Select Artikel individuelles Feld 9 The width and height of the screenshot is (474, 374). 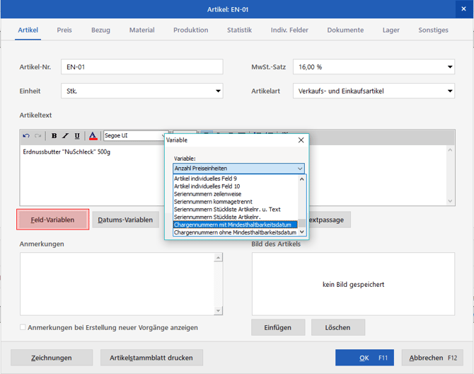(236, 178)
